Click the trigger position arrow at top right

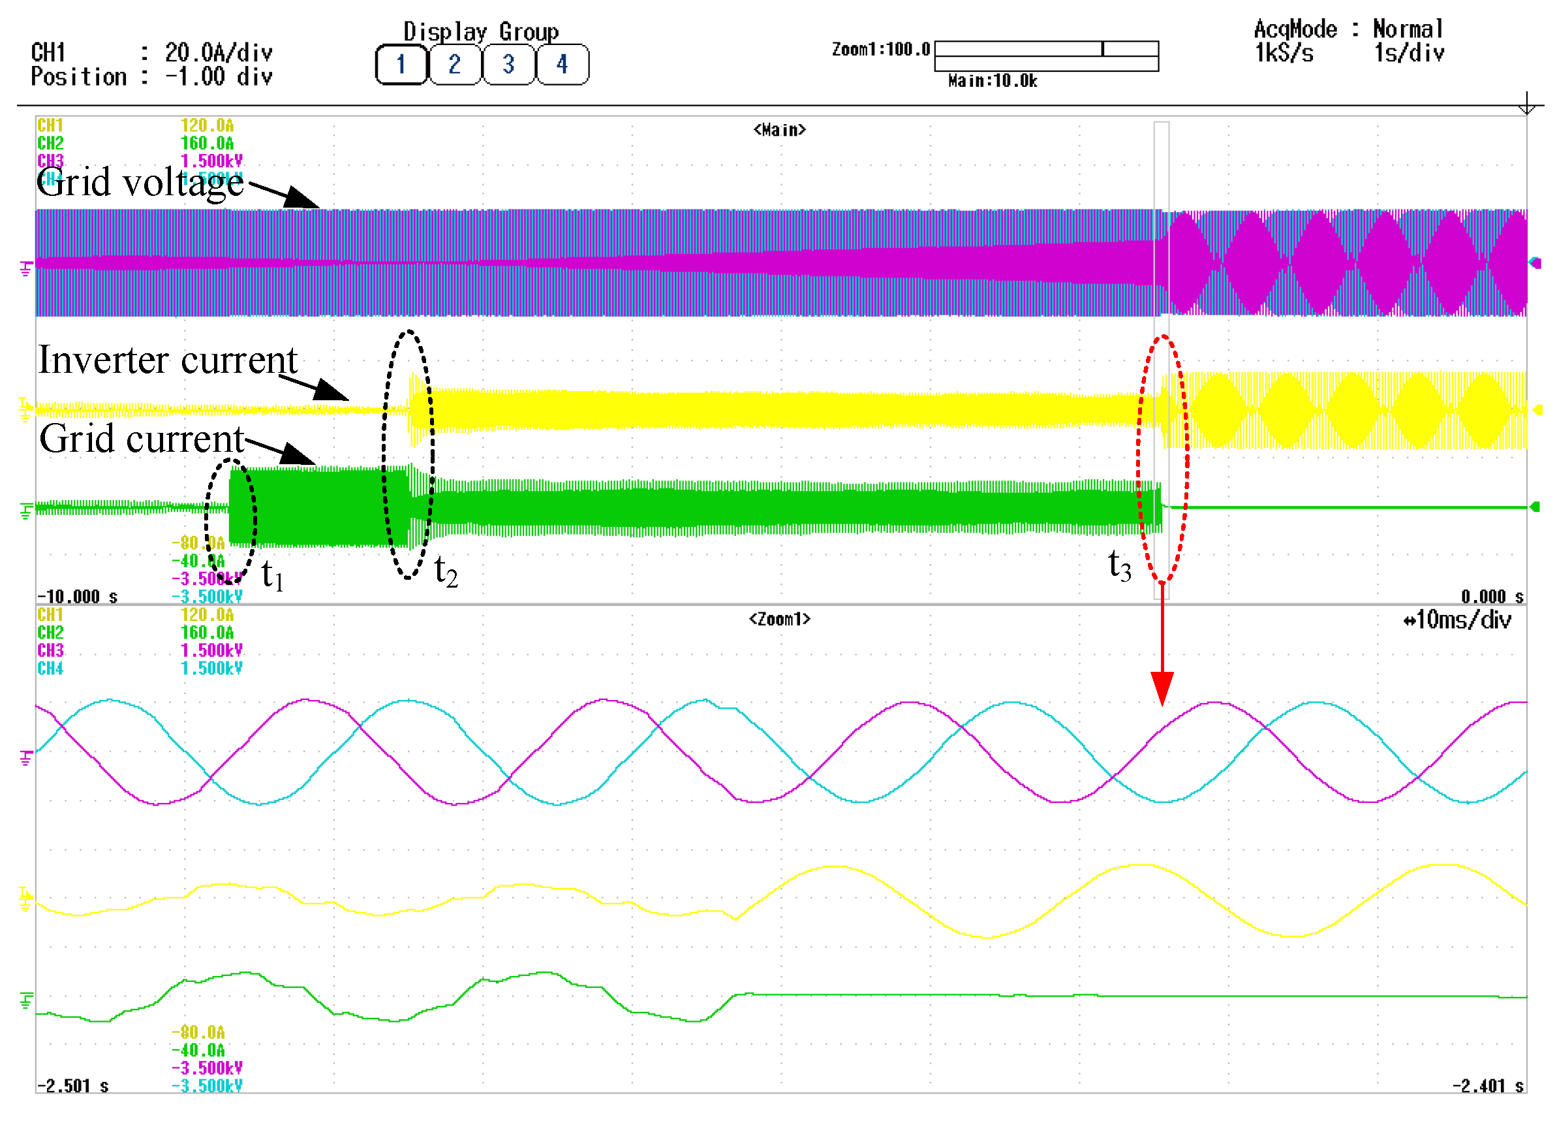(1526, 106)
